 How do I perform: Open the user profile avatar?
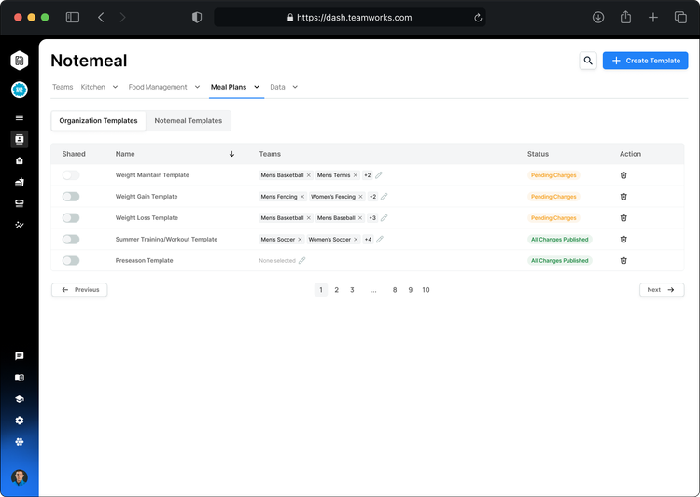pyautogui.click(x=20, y=477)
